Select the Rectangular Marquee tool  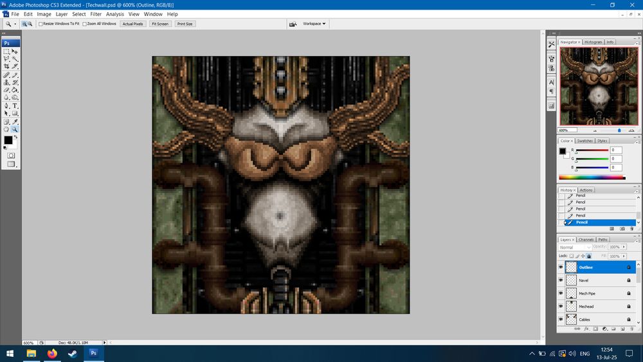pyautogui.click(x=6, y=51)
